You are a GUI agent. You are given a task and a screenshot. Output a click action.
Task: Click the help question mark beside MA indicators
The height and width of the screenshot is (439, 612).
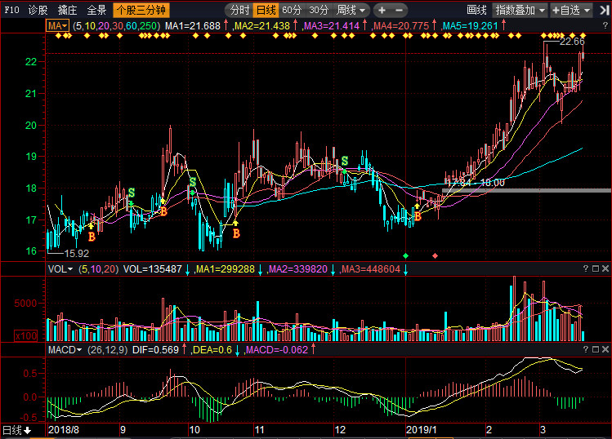coord(605,25)
